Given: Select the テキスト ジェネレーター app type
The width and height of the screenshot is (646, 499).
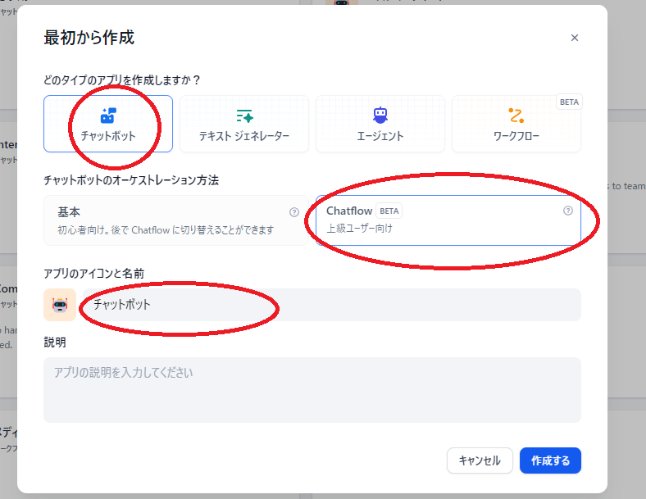Looking at the screenshot, I should 244,124.
